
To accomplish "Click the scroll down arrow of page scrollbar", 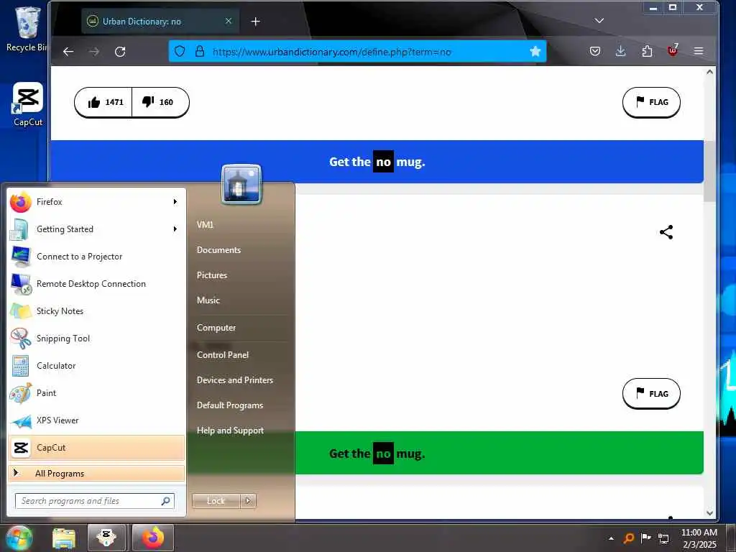I will pyautogui.click(x=709, y=513).
